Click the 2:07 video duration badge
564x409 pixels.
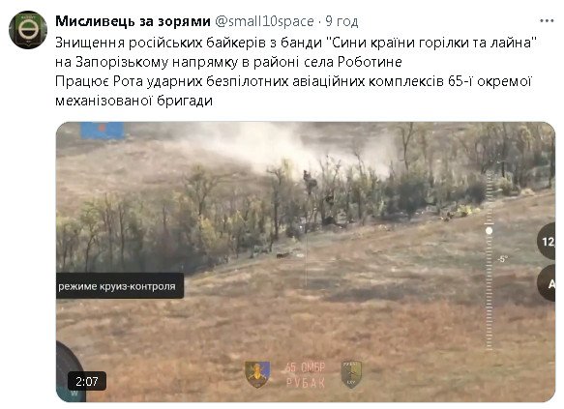(87, 381)
